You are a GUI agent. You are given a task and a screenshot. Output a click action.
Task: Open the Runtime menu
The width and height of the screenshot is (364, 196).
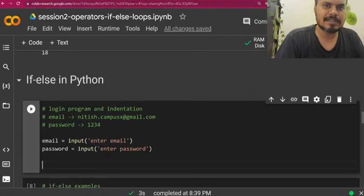pyautogui.click(x=109, y=29)
